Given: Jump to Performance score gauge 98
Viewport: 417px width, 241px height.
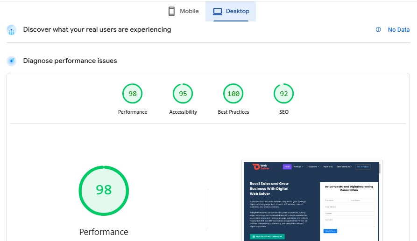Looking at the screenshot, I should pos(133,94).
